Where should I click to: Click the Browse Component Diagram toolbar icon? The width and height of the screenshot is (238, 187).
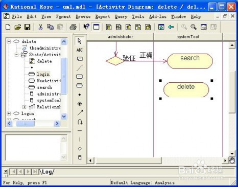(128, 27)
